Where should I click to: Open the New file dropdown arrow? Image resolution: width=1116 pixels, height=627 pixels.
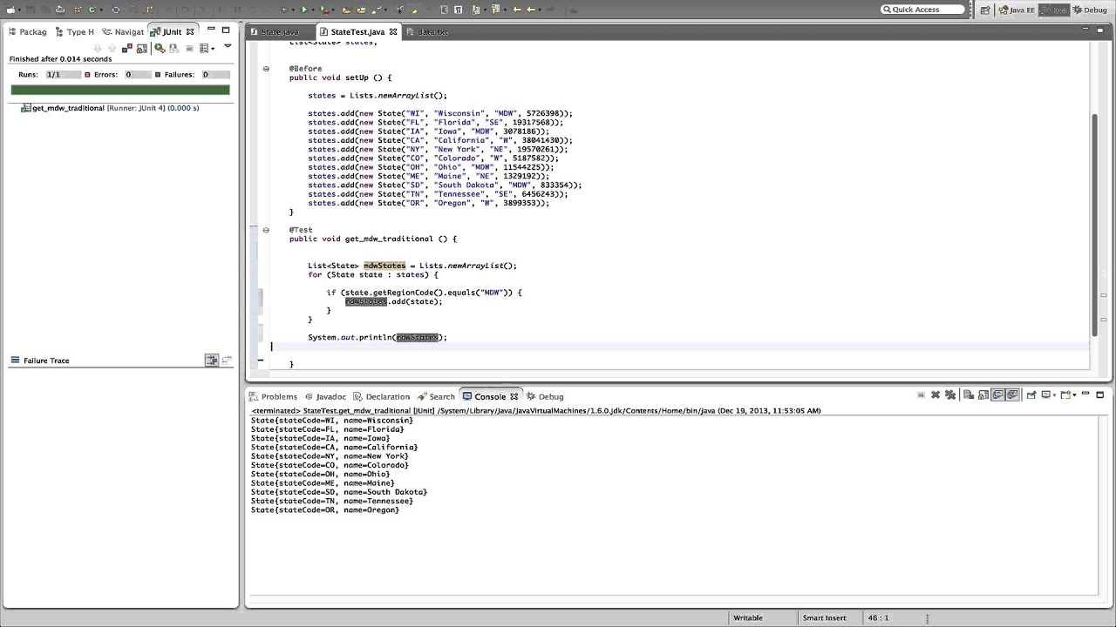18,10
